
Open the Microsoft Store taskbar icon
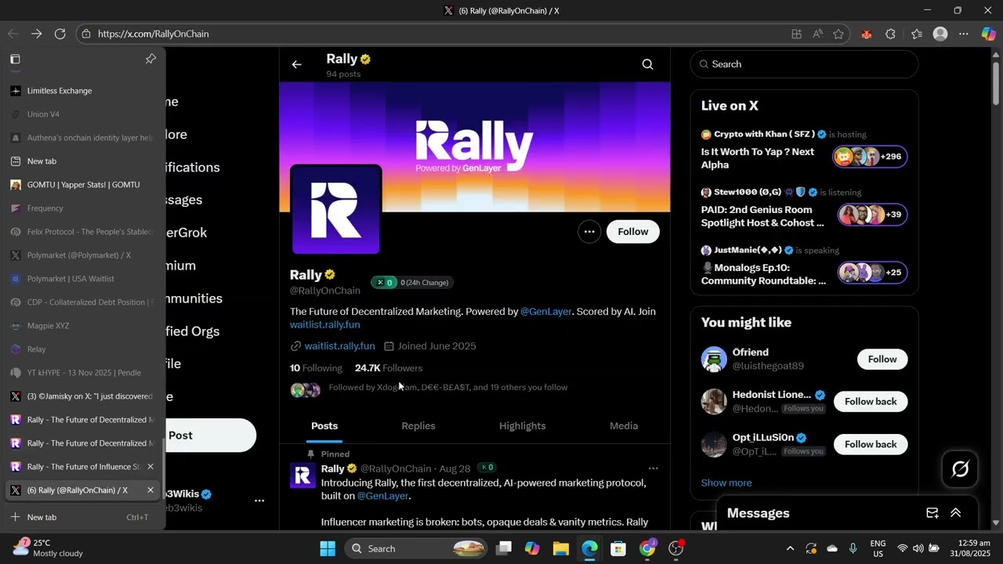(x=618, y=548)
